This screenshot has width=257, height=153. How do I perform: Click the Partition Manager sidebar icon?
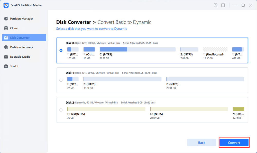6,19
